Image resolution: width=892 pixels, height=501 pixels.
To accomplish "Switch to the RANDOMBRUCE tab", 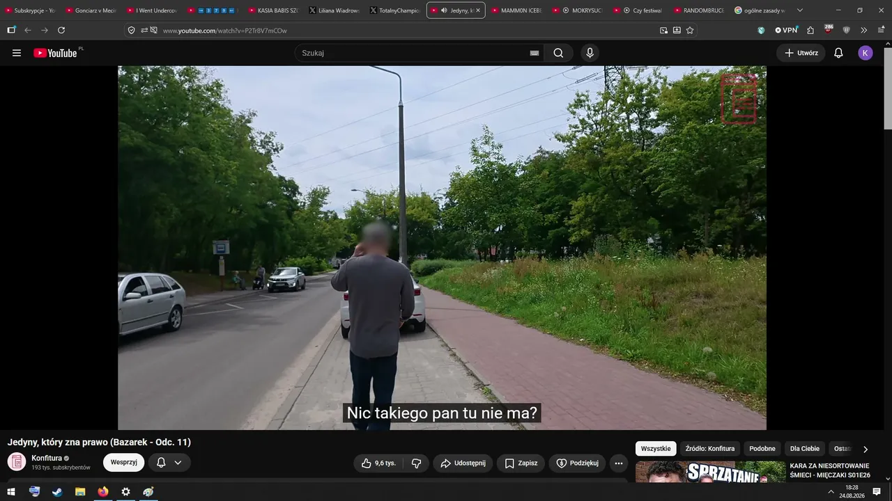I will click(x=700, y=10).
